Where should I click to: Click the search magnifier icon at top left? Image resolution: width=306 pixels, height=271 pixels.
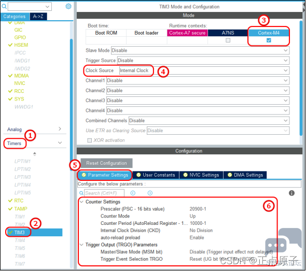4,6
